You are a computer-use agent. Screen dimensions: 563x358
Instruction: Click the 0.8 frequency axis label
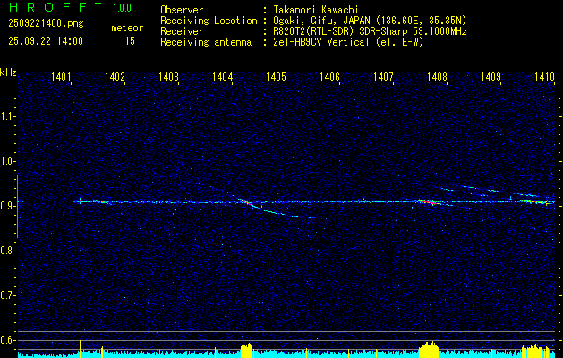tap(8, 251)
